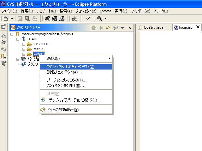This screenshot has width=202, height=151.
Task: Click refresh icon in CVS view toolbar
Action: point(115,28)
